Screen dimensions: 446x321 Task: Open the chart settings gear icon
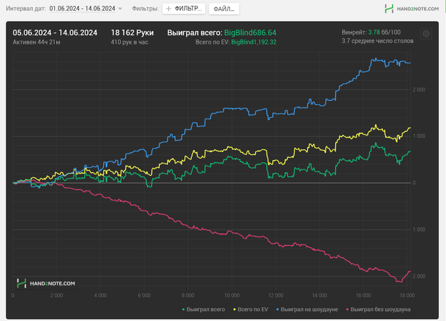click(x=426, y=34)
